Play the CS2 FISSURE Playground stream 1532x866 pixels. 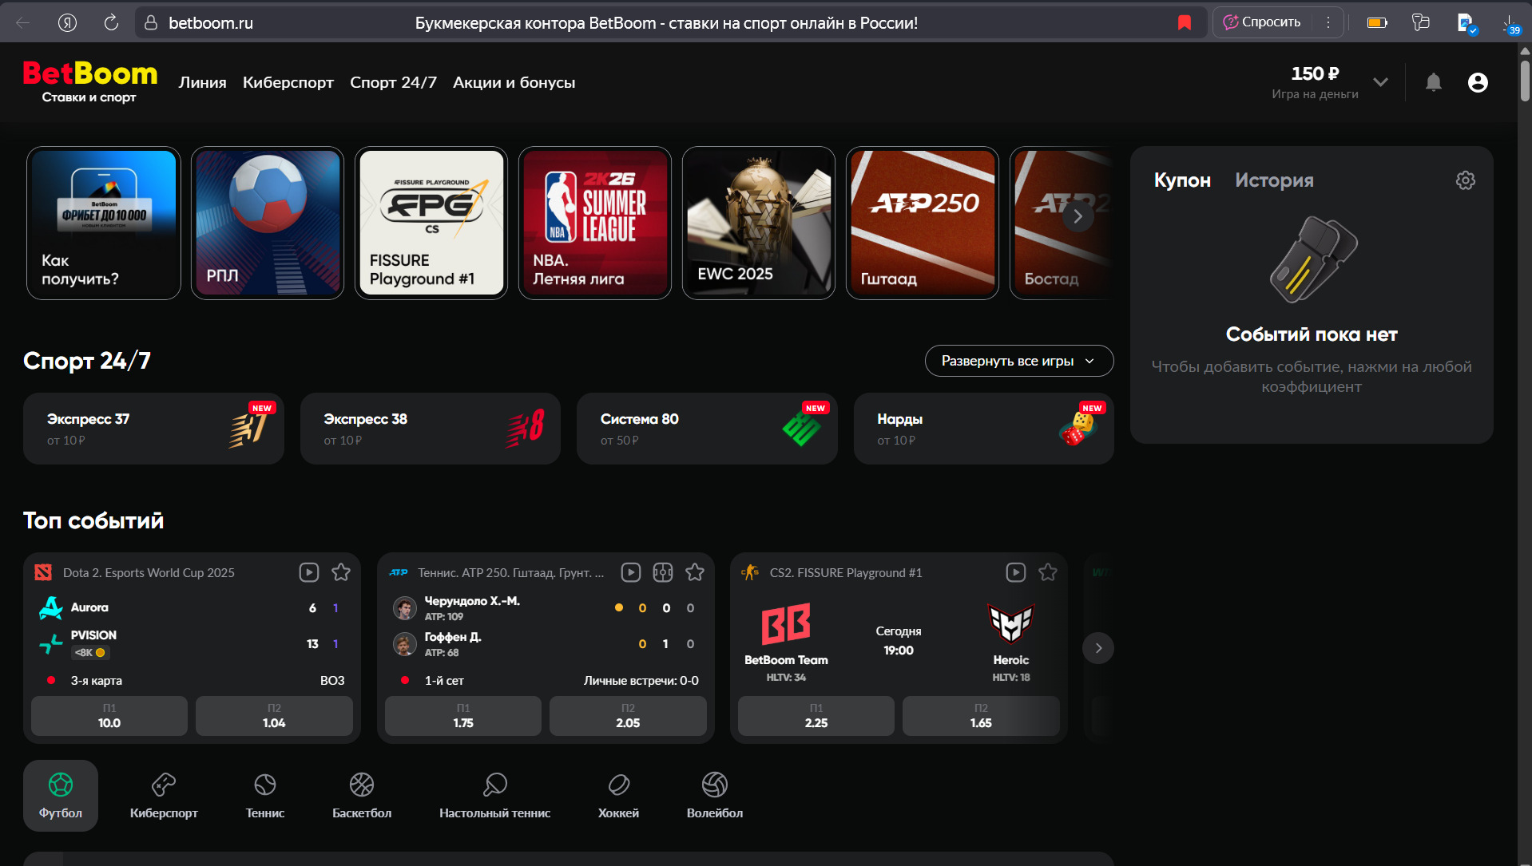point(1016,572)
